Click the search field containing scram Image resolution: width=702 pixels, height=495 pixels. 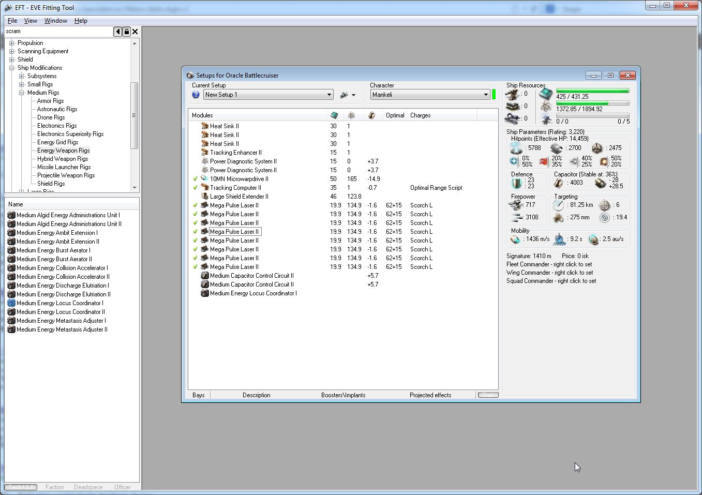58,32
